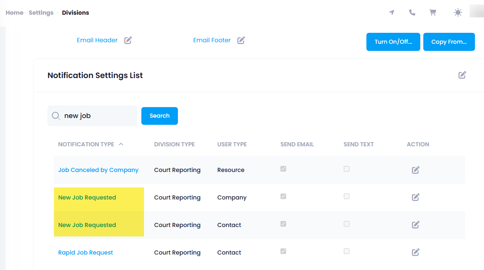The width and height of the screenshot is (484, 270).
Task: Sort by Notification Type column arrow
Action: click(121, 144)
